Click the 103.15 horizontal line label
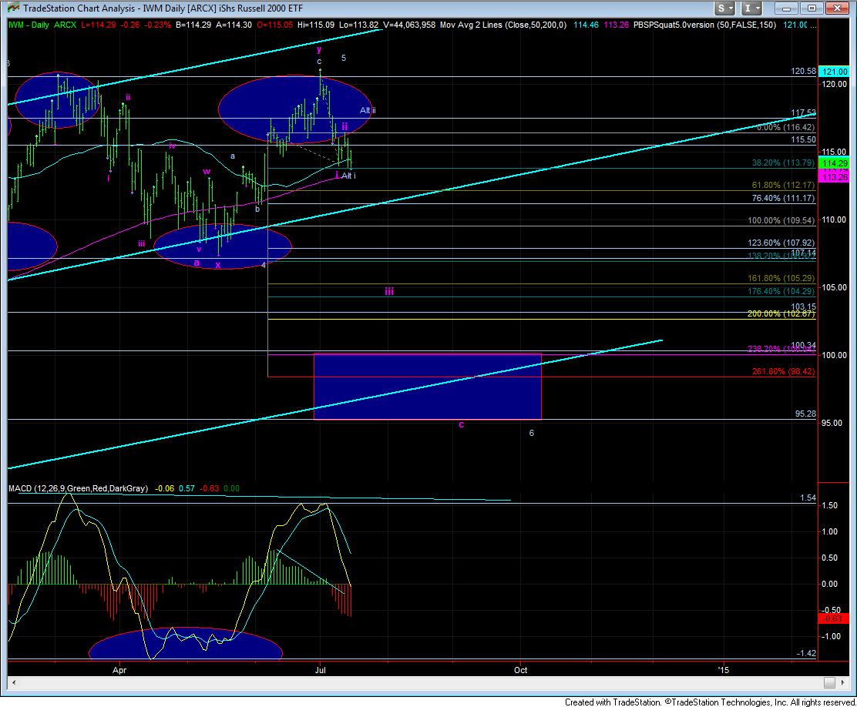This screenshot has width=857, height=707. tap(803, 307)
